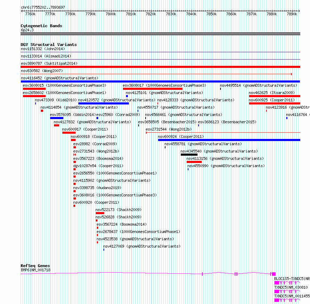Open the esv3567224 (Boomsma2014) label
This screenshot has width=310, height=304.
[x=122, y=224]
